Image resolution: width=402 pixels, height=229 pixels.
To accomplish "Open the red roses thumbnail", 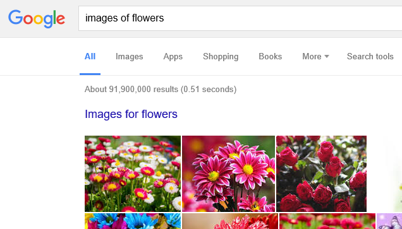I will [321, 173].
